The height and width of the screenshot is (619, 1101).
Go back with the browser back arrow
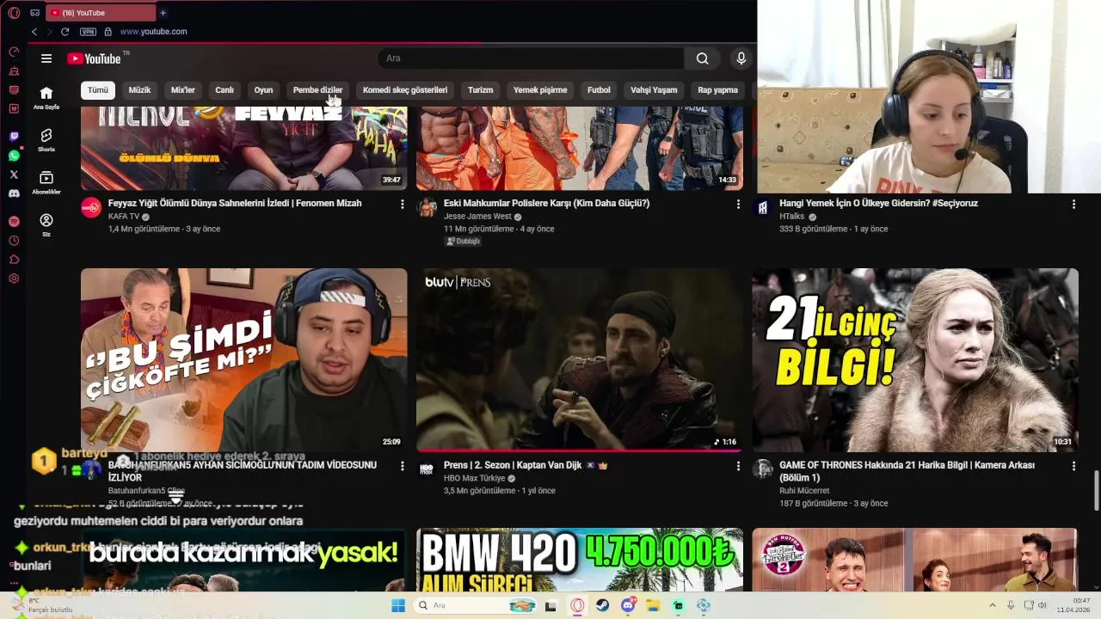[34, 32]
